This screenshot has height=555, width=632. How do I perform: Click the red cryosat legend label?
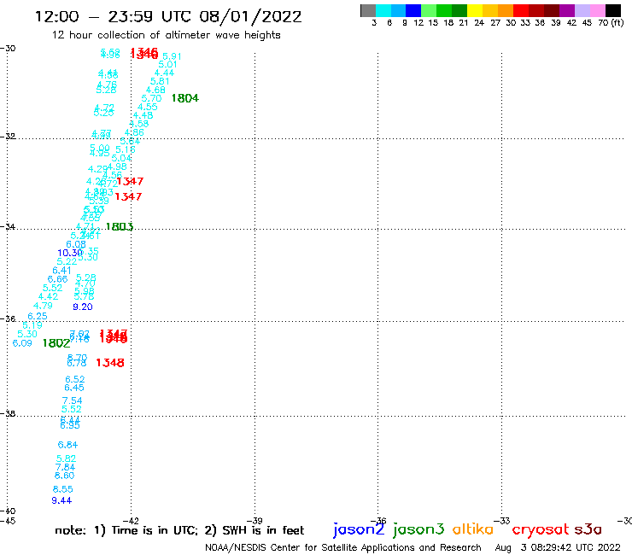tap(540, 529)
